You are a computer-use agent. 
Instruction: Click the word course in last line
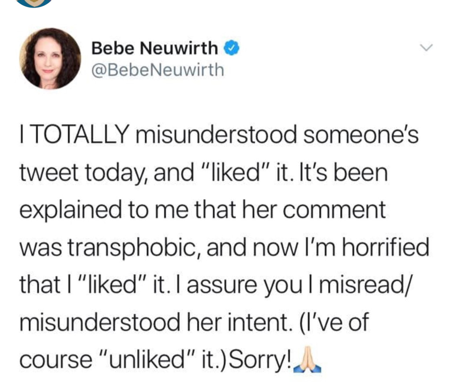click(x=56, y=361)
